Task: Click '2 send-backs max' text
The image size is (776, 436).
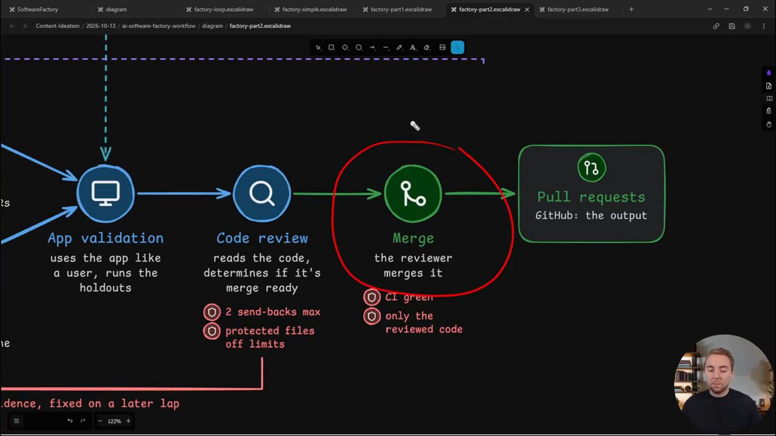Action: [x=273, y=312]
